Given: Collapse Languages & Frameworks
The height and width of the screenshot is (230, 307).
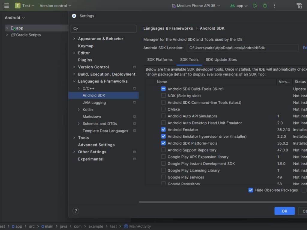Looking at the screenshot, I should (x=74, y=81).
